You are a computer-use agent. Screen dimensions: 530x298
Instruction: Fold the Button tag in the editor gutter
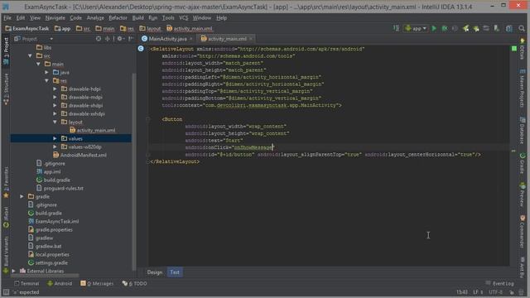(148, 119)
